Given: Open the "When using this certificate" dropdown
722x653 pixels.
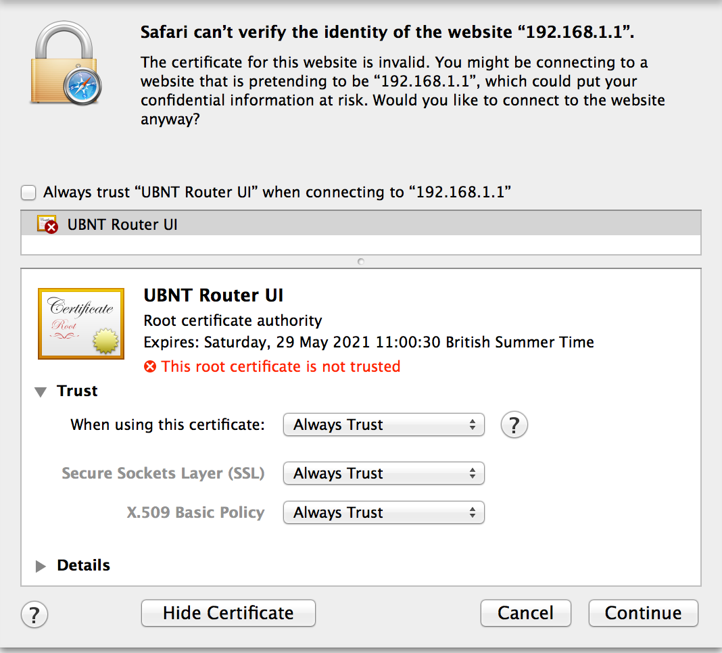Looking at the screenshot, I should pos(383,425).
